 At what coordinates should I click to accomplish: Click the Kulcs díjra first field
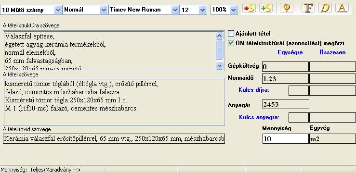click(x=299, y=90)
